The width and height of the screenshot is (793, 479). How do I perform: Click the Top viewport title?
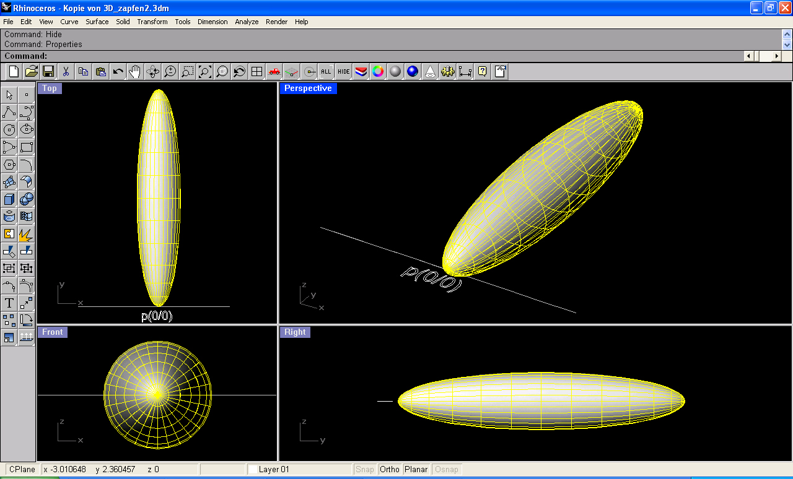pyautogui.click(x=50, y=88)
